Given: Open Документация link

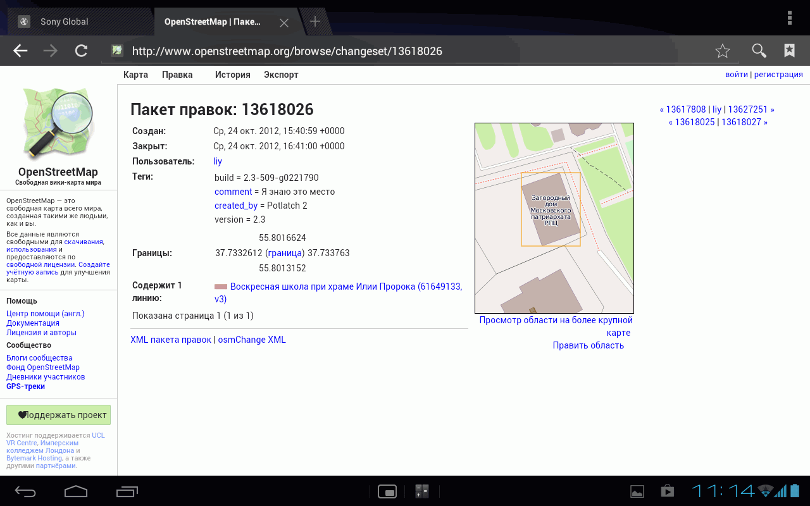Looking at the screenshot, I should (33, 323).
